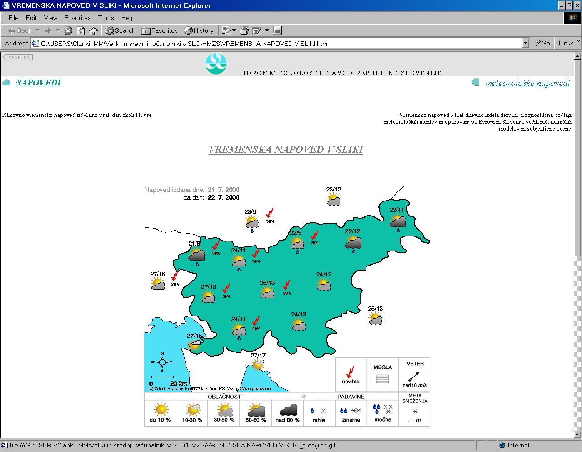Viewport: 582px width, 452px height.
Task: Click the OBLAČNOST legend header
Action: pyautogui.click(x=224, y=397)
